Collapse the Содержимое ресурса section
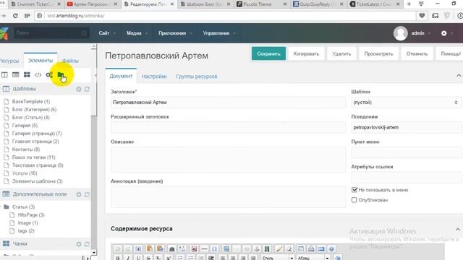The width and height of the screenshot is (463, 260). (458, 229)
